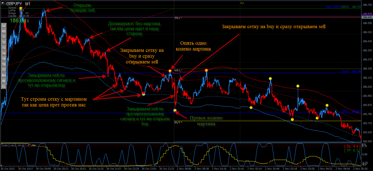
Task: Click the Ao label at chart top
Action: pos(242,3)
